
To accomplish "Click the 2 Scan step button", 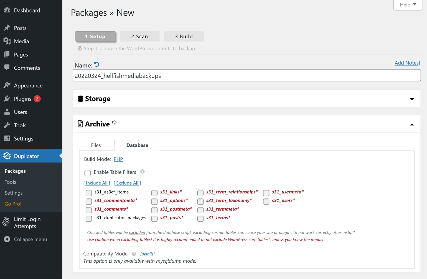I will click(x=140, y=36).
